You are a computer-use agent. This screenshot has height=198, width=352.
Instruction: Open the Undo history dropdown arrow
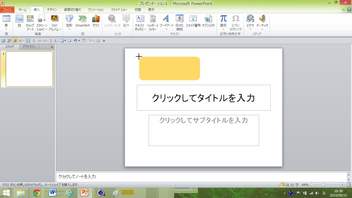79,40
